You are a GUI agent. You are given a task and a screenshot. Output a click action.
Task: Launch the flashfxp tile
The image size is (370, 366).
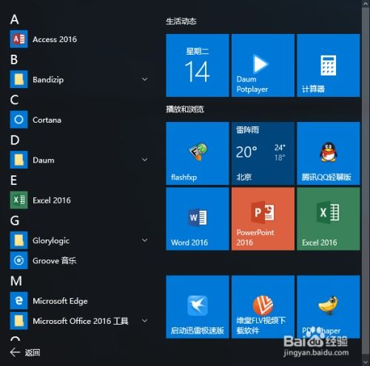point(198,153)
